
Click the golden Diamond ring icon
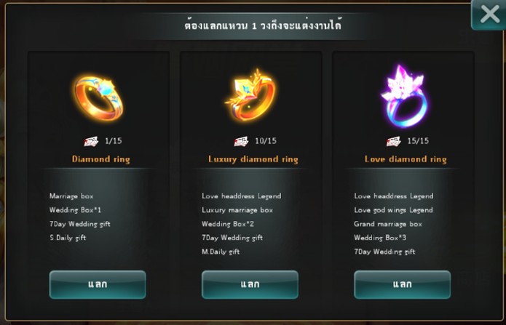98,97
